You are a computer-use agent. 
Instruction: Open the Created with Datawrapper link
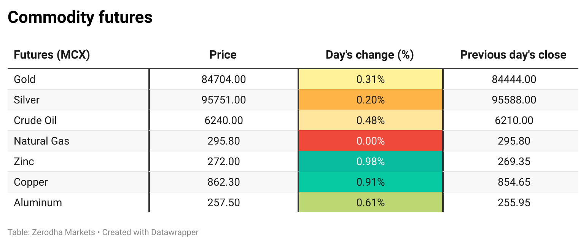[151, 232]
